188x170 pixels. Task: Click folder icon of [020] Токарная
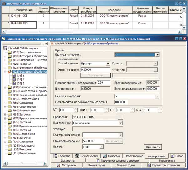pyautogui.click(x=10, y=64)
